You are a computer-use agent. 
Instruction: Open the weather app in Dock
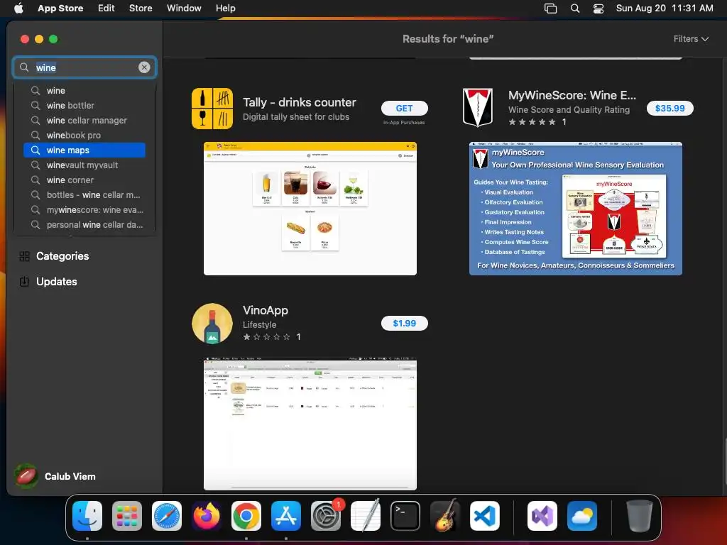[582, 516]
